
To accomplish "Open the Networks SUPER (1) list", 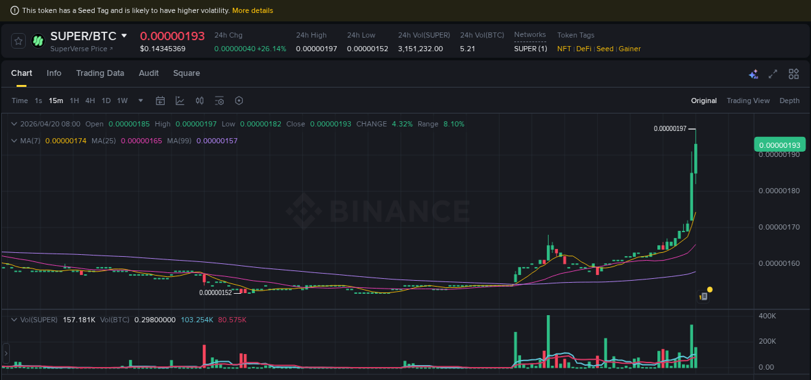I will [530, 49].
